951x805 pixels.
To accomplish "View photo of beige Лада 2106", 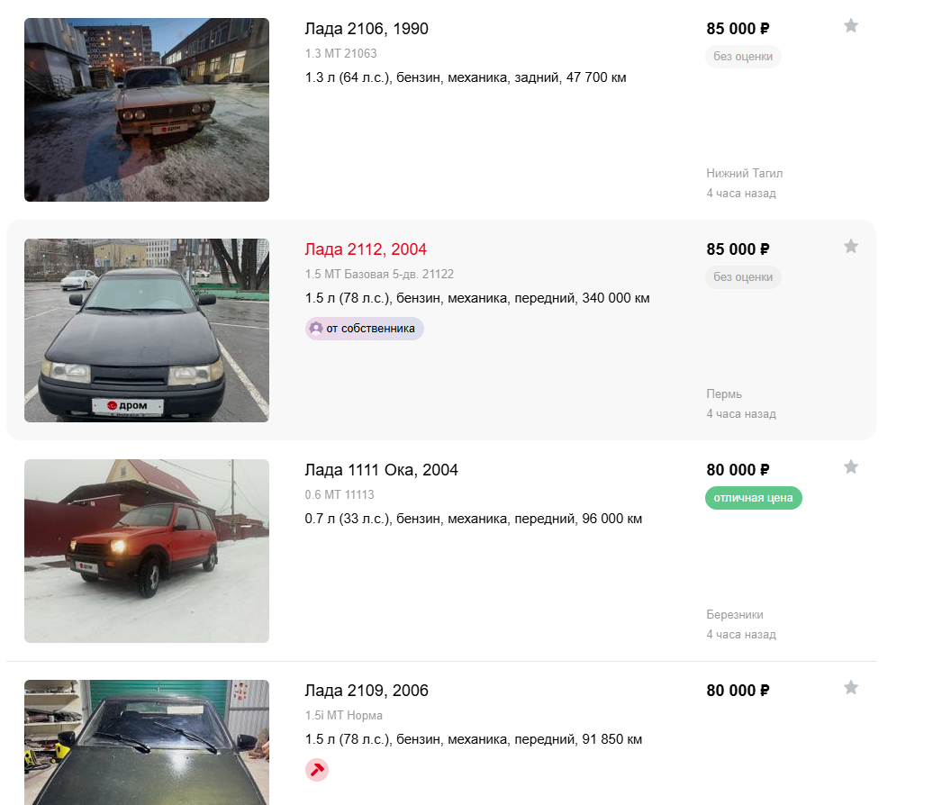I will (x=147, y=110).
